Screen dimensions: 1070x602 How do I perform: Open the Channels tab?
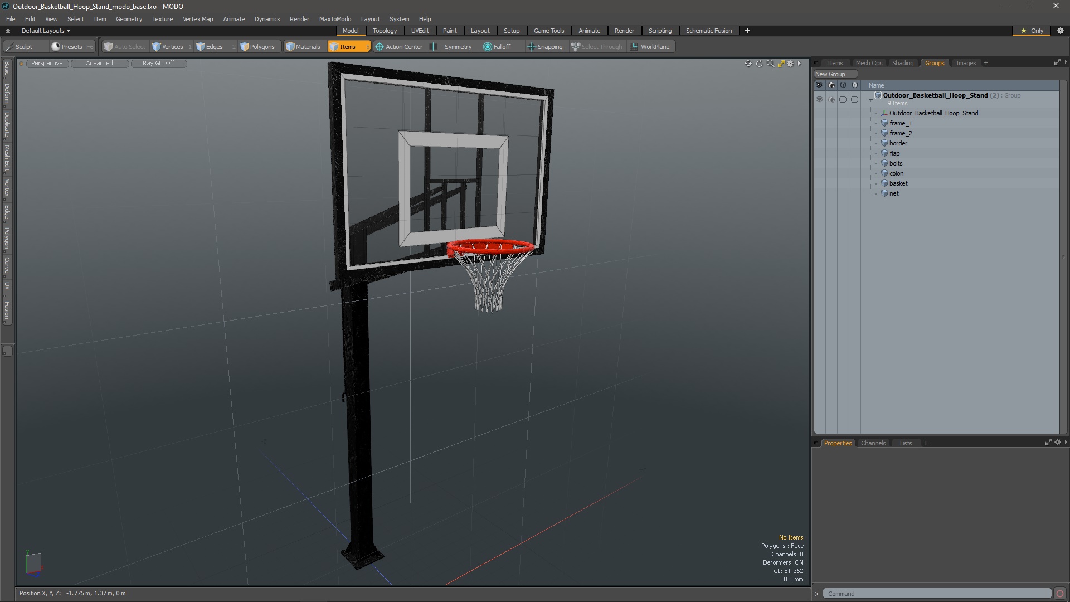coord(873,443)
